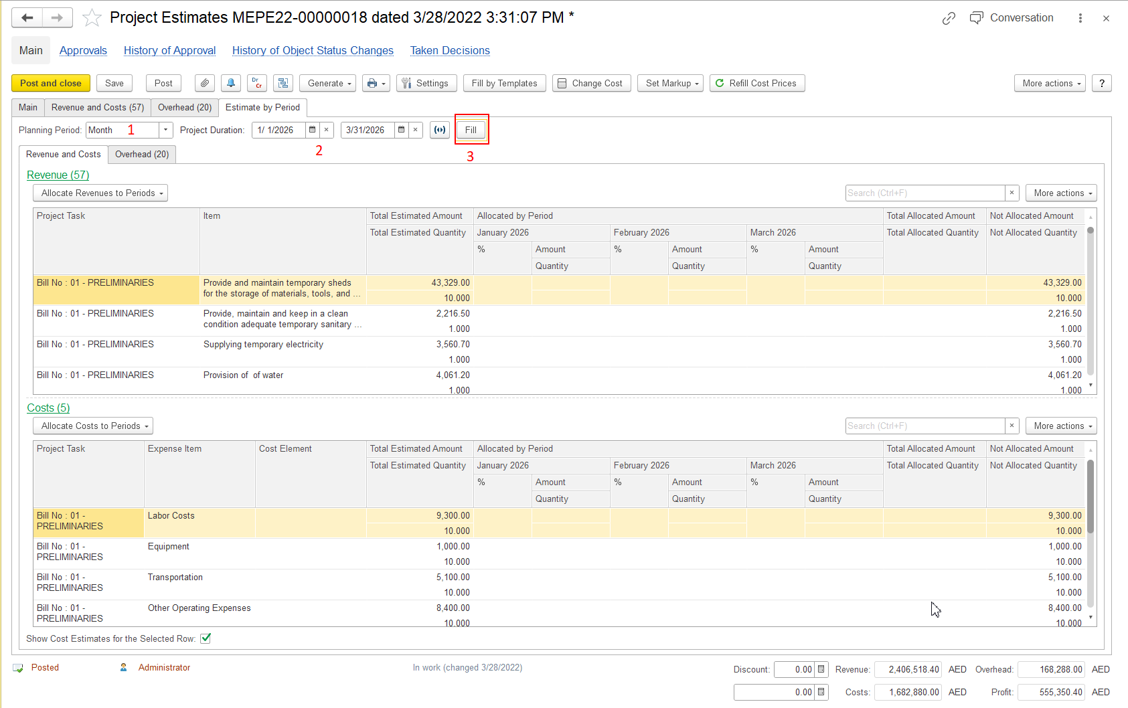Open More actions in Revenue section
Viewport: 1128px width, 708px height.
tap(1061, 193)
